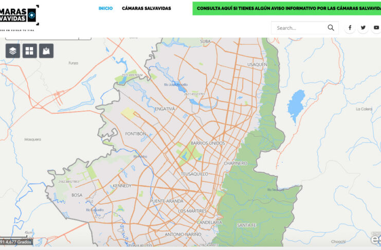Expand the map search box dropdown arrow
381x250 pixels.
pos(85,38)
